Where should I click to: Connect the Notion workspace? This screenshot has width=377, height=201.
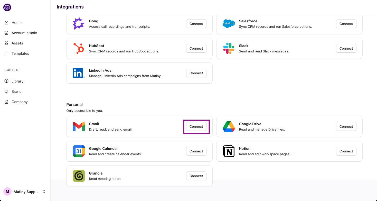[x=346, y=151]
